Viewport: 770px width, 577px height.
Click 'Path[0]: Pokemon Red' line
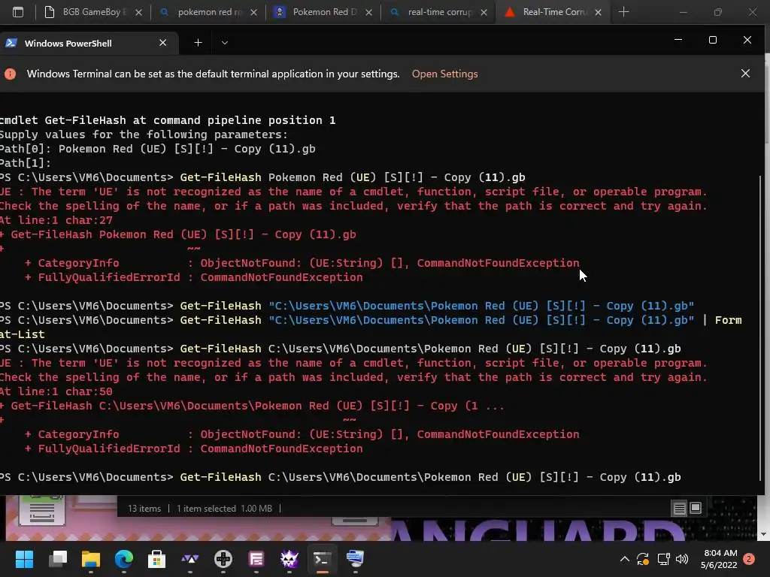[x=158, y=149]
